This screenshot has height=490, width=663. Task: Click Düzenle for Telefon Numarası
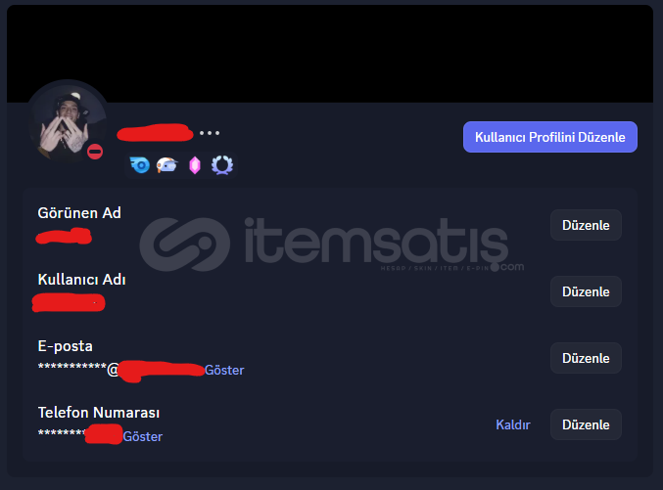pos(586,424)
